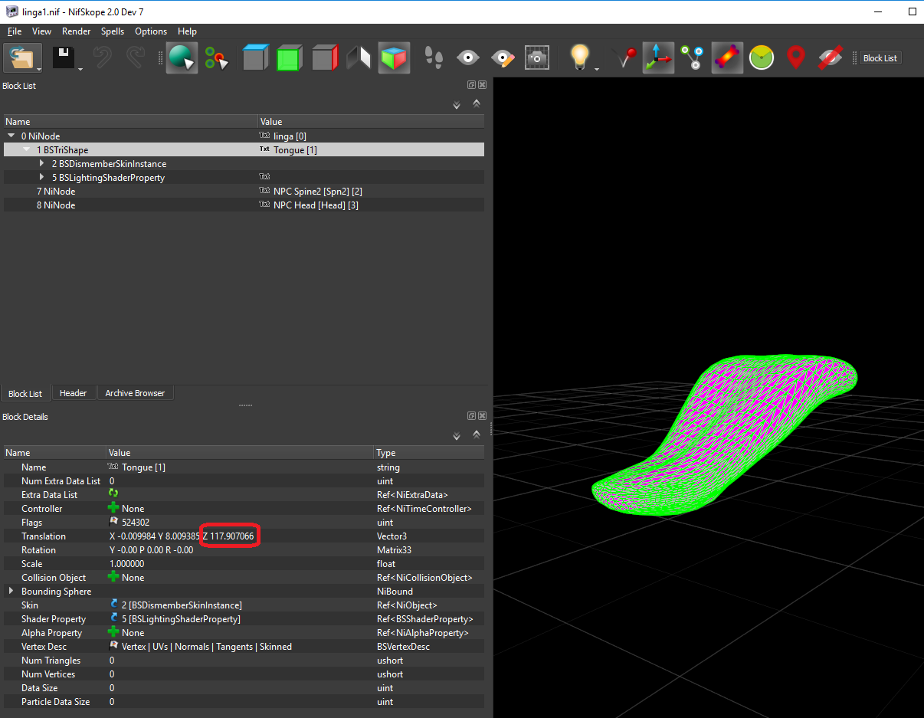Toggle perspective multicolor cube view
This screenshot has height=718, width=924.
click(x=394, y=58)
